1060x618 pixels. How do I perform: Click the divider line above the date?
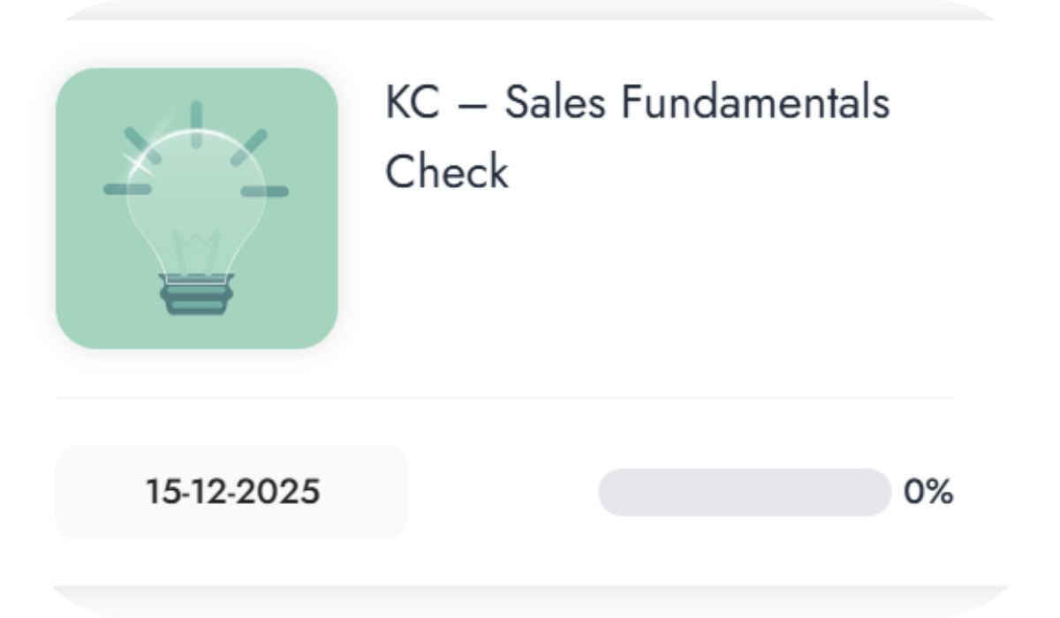tap(503, 397)
